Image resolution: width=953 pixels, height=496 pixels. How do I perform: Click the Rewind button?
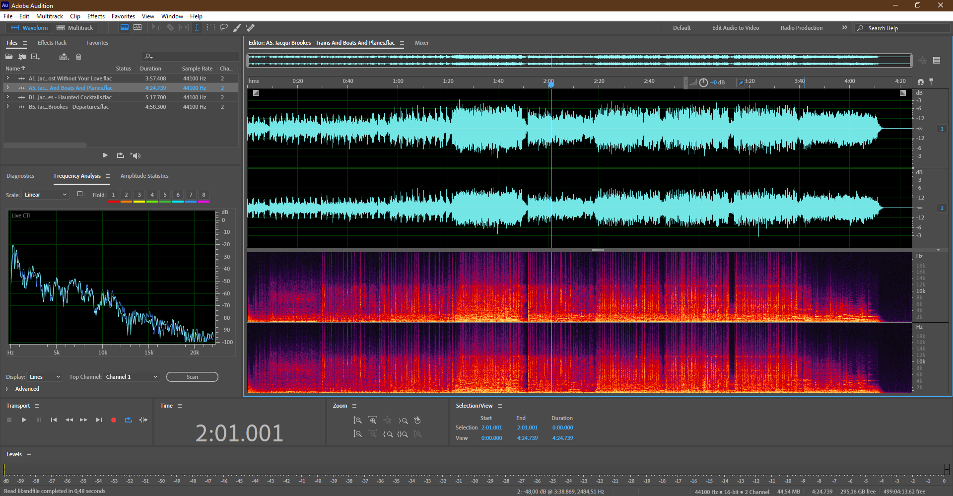coord(69,420)
